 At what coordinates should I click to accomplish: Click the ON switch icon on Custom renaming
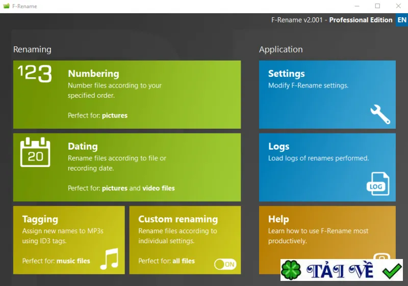pyautogui.click(x=225, y=264)
